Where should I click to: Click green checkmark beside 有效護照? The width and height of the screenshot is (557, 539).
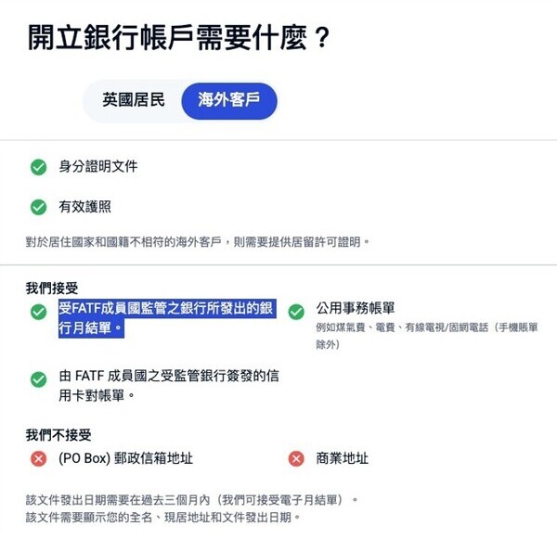(38, 207)
